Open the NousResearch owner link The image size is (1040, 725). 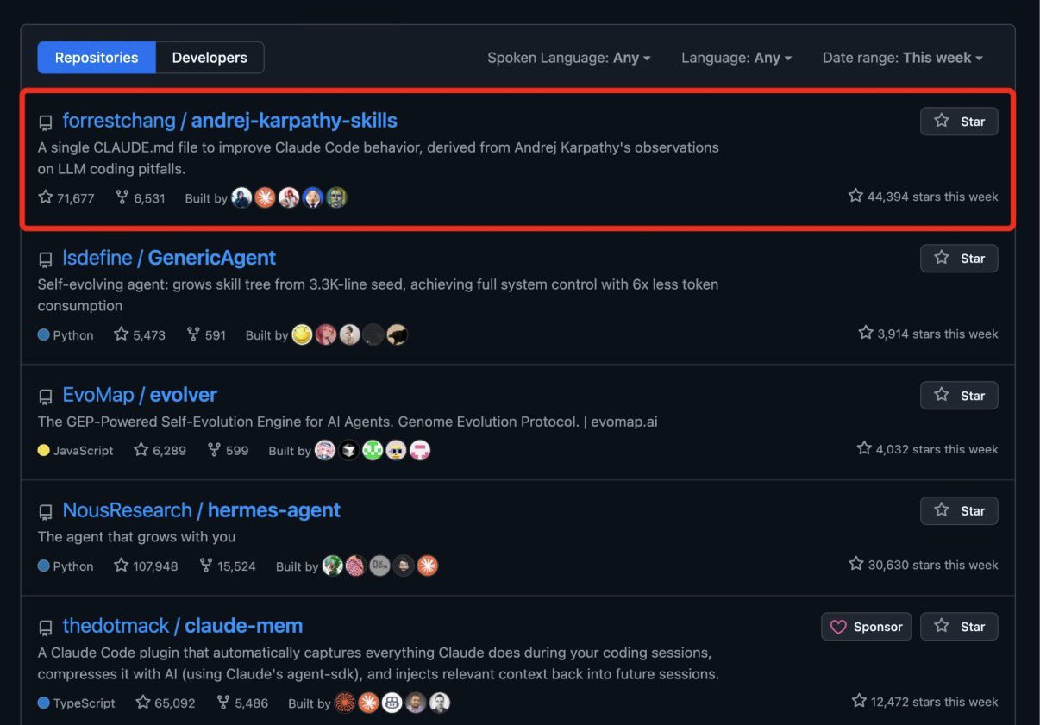click(127, 510)
